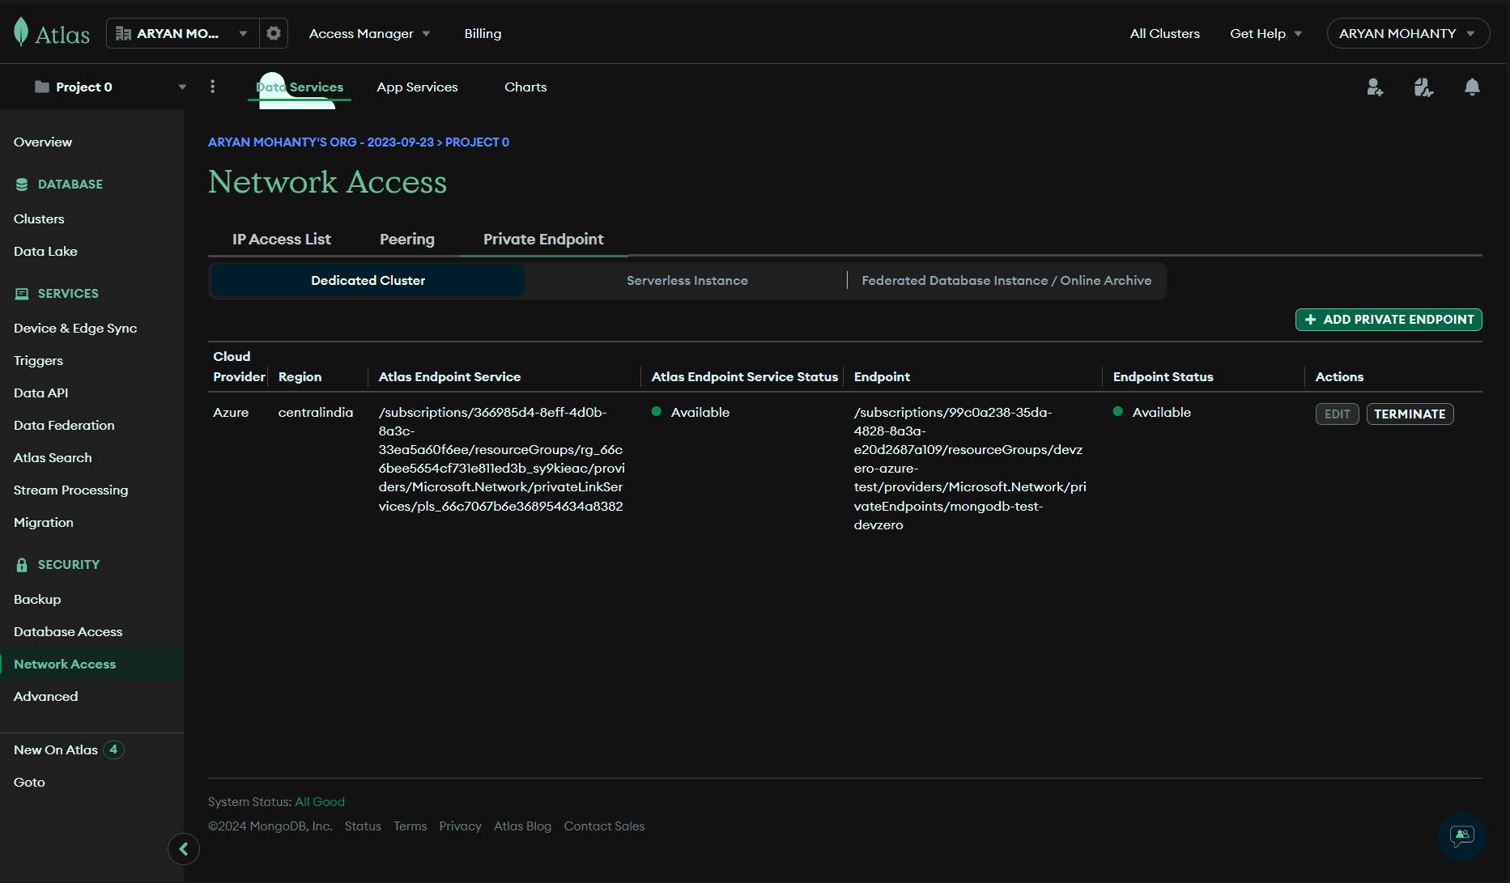1510x883 pixels.
Task: Open the Status footer link
Action: point(363,826)
